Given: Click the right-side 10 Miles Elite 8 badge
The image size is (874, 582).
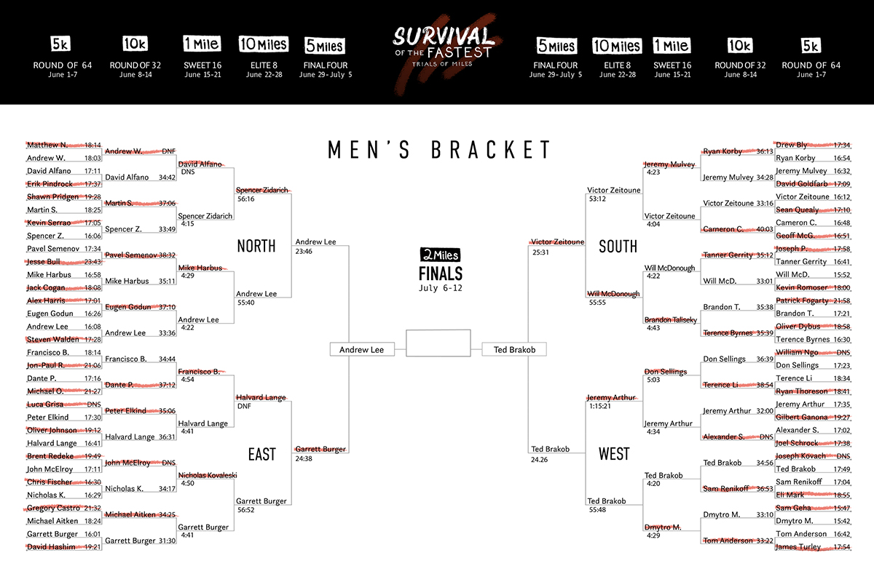Looking at the screenshot, I should click(x=616, y=46).
